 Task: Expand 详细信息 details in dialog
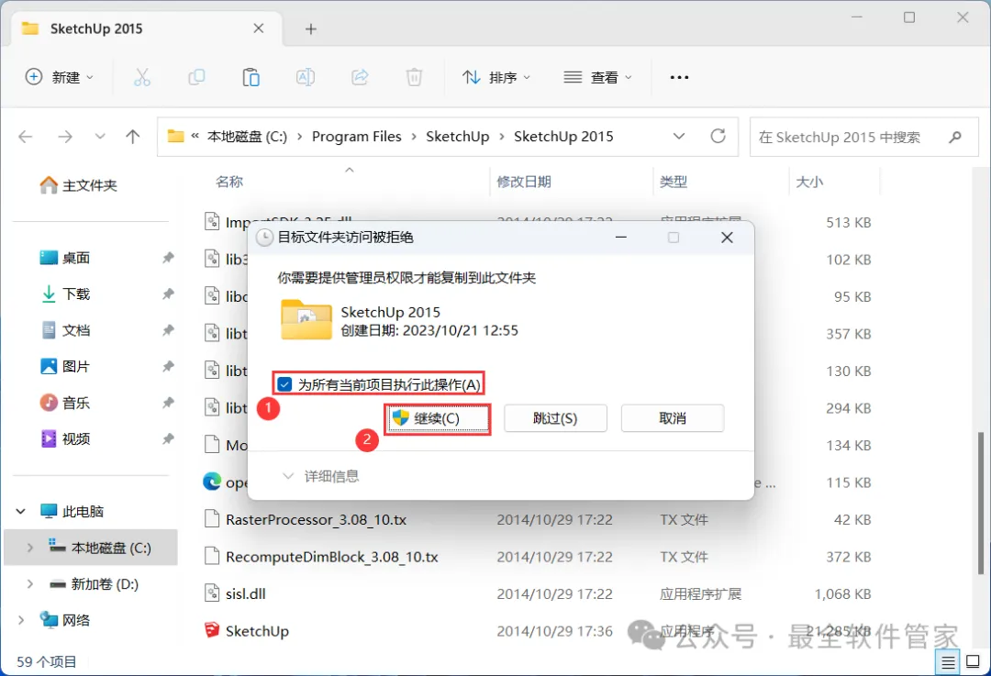(x=321, y=476)
